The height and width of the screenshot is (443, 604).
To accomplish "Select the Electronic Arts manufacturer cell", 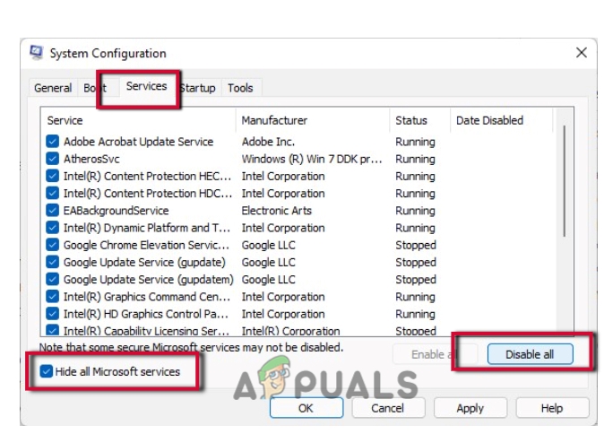I will point(276,211).
